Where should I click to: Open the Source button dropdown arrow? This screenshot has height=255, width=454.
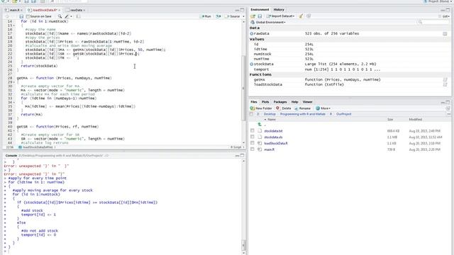[x=243, y=16]
